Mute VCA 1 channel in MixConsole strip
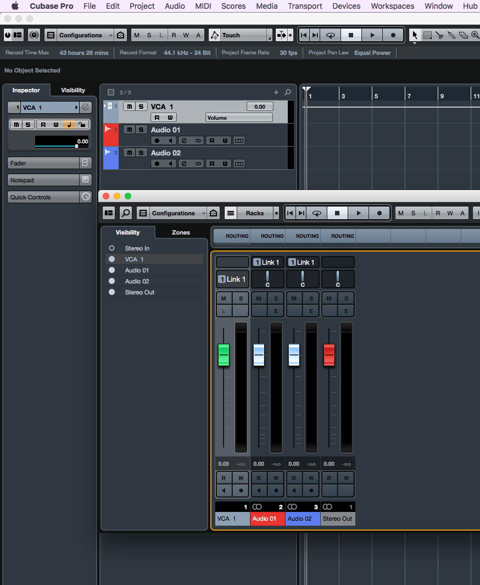The width and height of the screenshot is (480, 585). tap(224, 298)
